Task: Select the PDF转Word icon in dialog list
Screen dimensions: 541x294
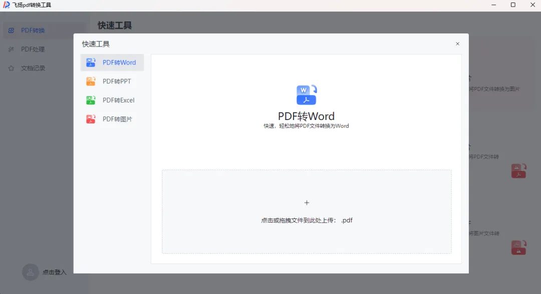Action: point(91,62)
